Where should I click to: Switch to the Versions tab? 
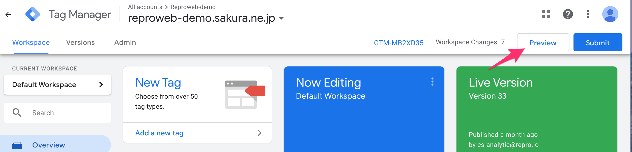click(x=80, y=42)
